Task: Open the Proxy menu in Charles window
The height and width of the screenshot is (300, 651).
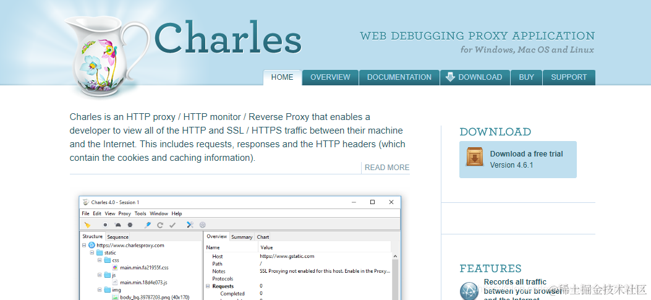Action: pyautogui.click(x=124, y=213)
